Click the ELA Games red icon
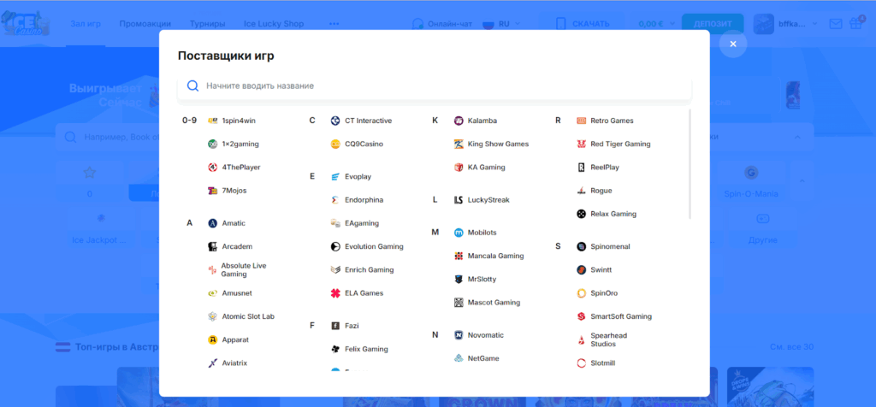 (335, 293)
